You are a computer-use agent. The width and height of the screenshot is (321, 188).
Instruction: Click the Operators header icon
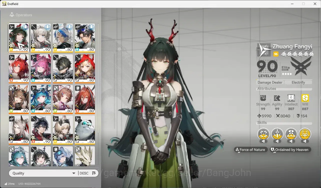tap(12, 15)
